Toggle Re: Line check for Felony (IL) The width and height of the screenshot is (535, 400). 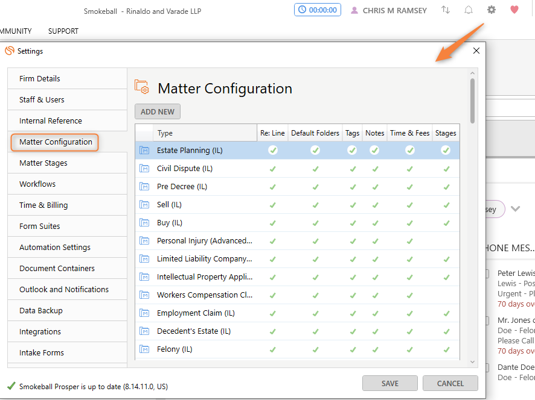point(272,349)
